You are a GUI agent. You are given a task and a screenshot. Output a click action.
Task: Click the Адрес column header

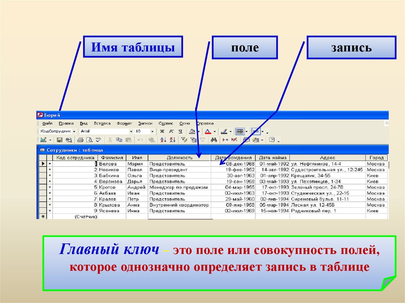click(x=327, y=158)
